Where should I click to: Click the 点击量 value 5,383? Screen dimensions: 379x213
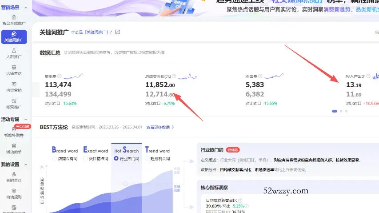pos(255,85)
